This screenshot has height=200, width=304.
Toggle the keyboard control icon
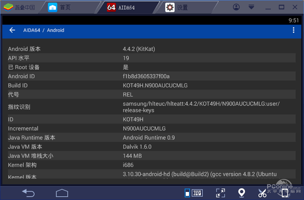[x=193, y=193]
